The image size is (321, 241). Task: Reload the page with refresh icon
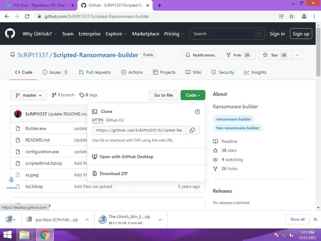pos(27,16)
